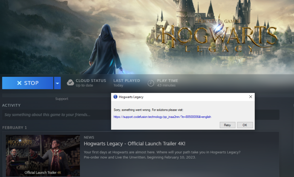Screen dimensions: 294x177
Task: Click the PLAY TIME label
Action: click(167, 81)
